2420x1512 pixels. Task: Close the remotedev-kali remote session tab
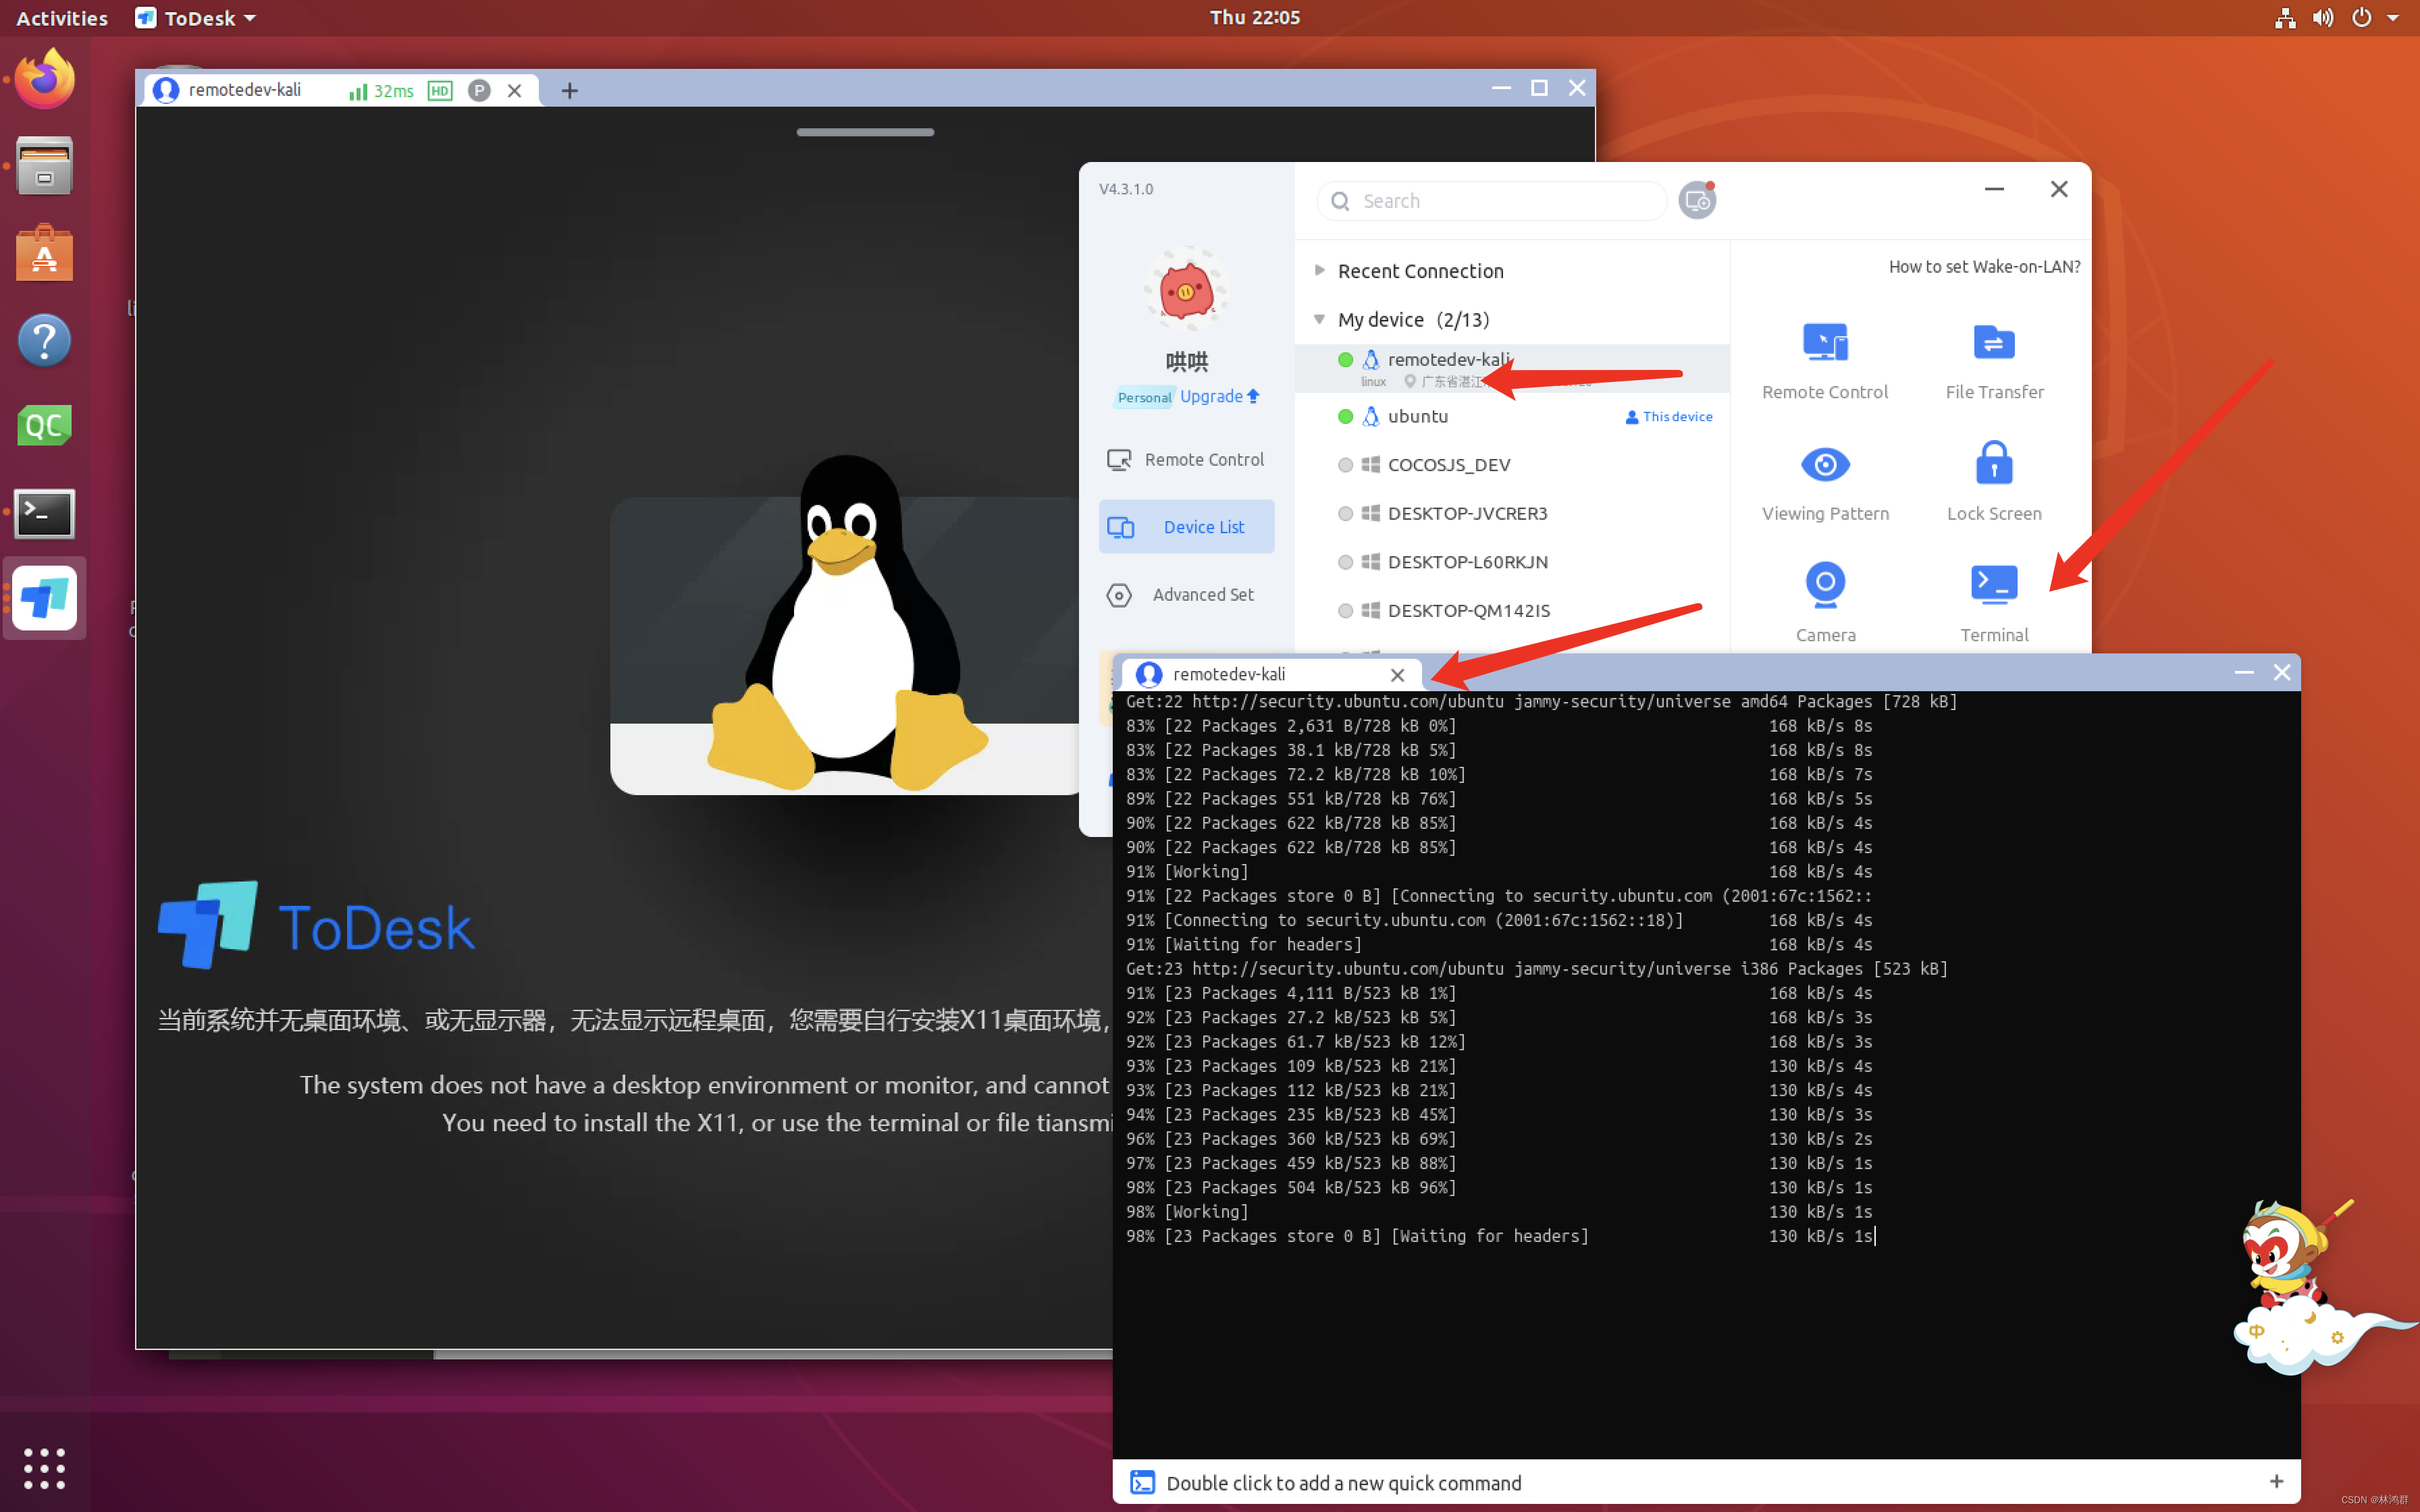coord(515,91)
